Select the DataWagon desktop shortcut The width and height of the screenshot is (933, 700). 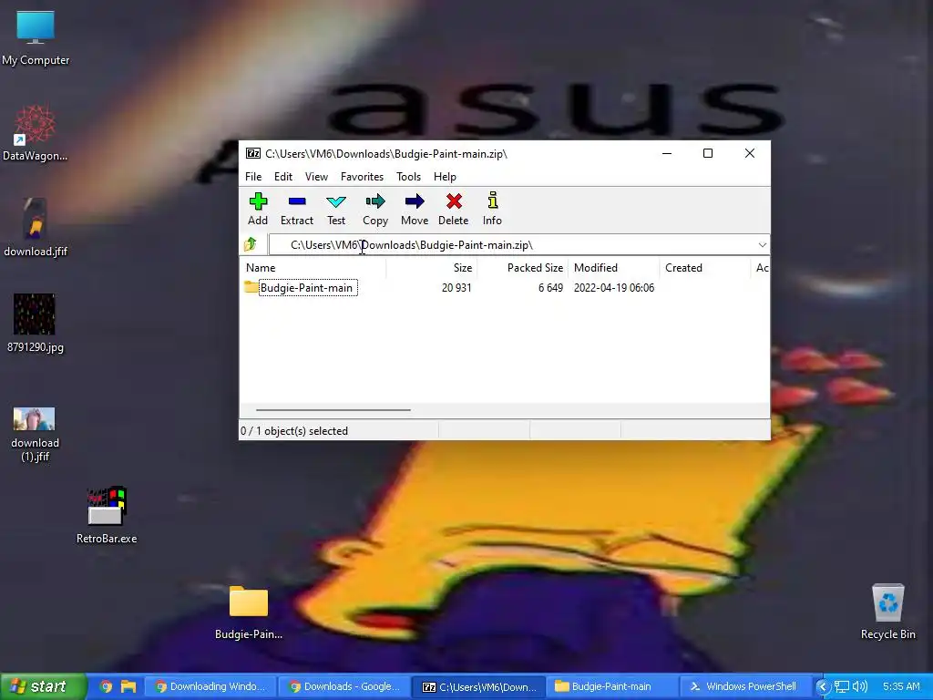click(x=36, y=133)
